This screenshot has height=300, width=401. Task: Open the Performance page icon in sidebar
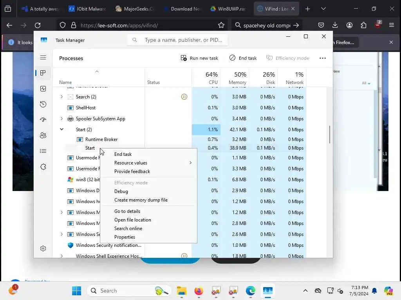[x=43, y=89]
